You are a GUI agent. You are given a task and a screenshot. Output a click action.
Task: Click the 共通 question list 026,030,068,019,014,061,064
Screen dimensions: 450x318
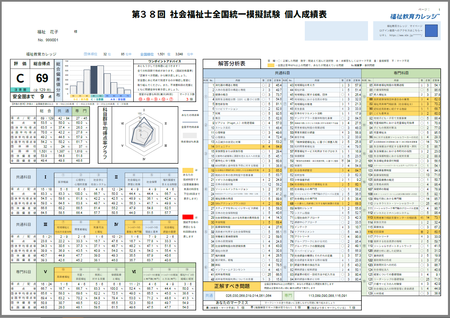[x=248, y=295]
